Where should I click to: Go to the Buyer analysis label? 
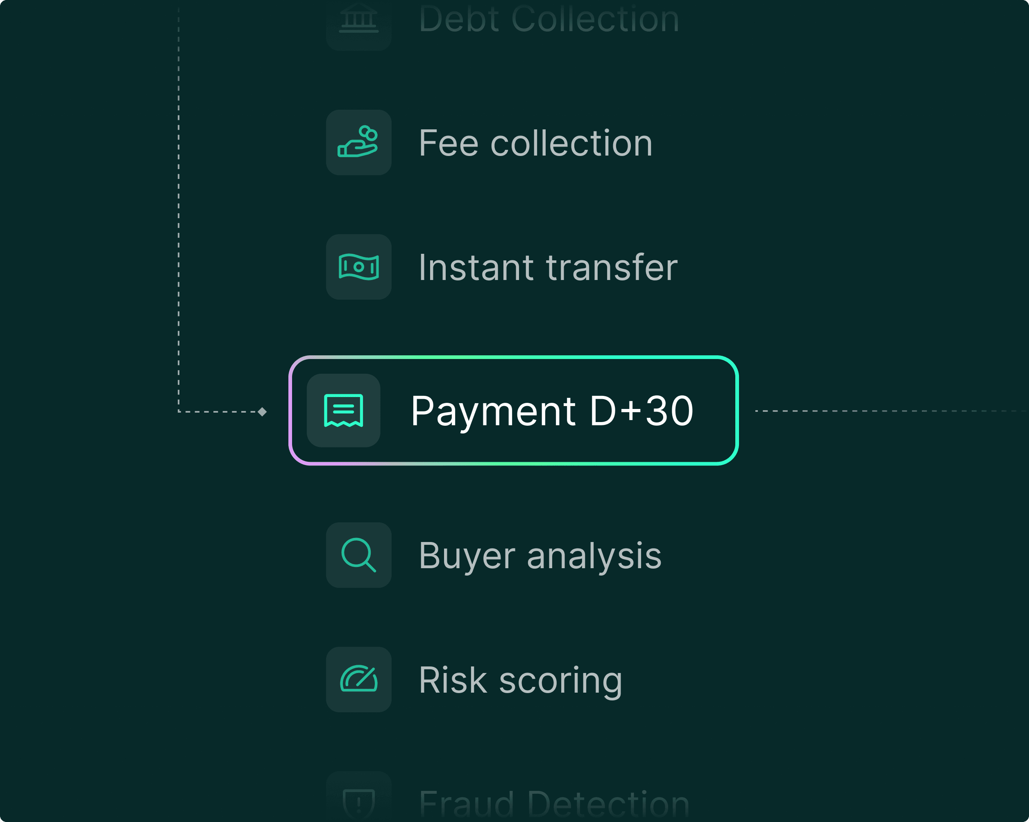[x=540, y=556]
